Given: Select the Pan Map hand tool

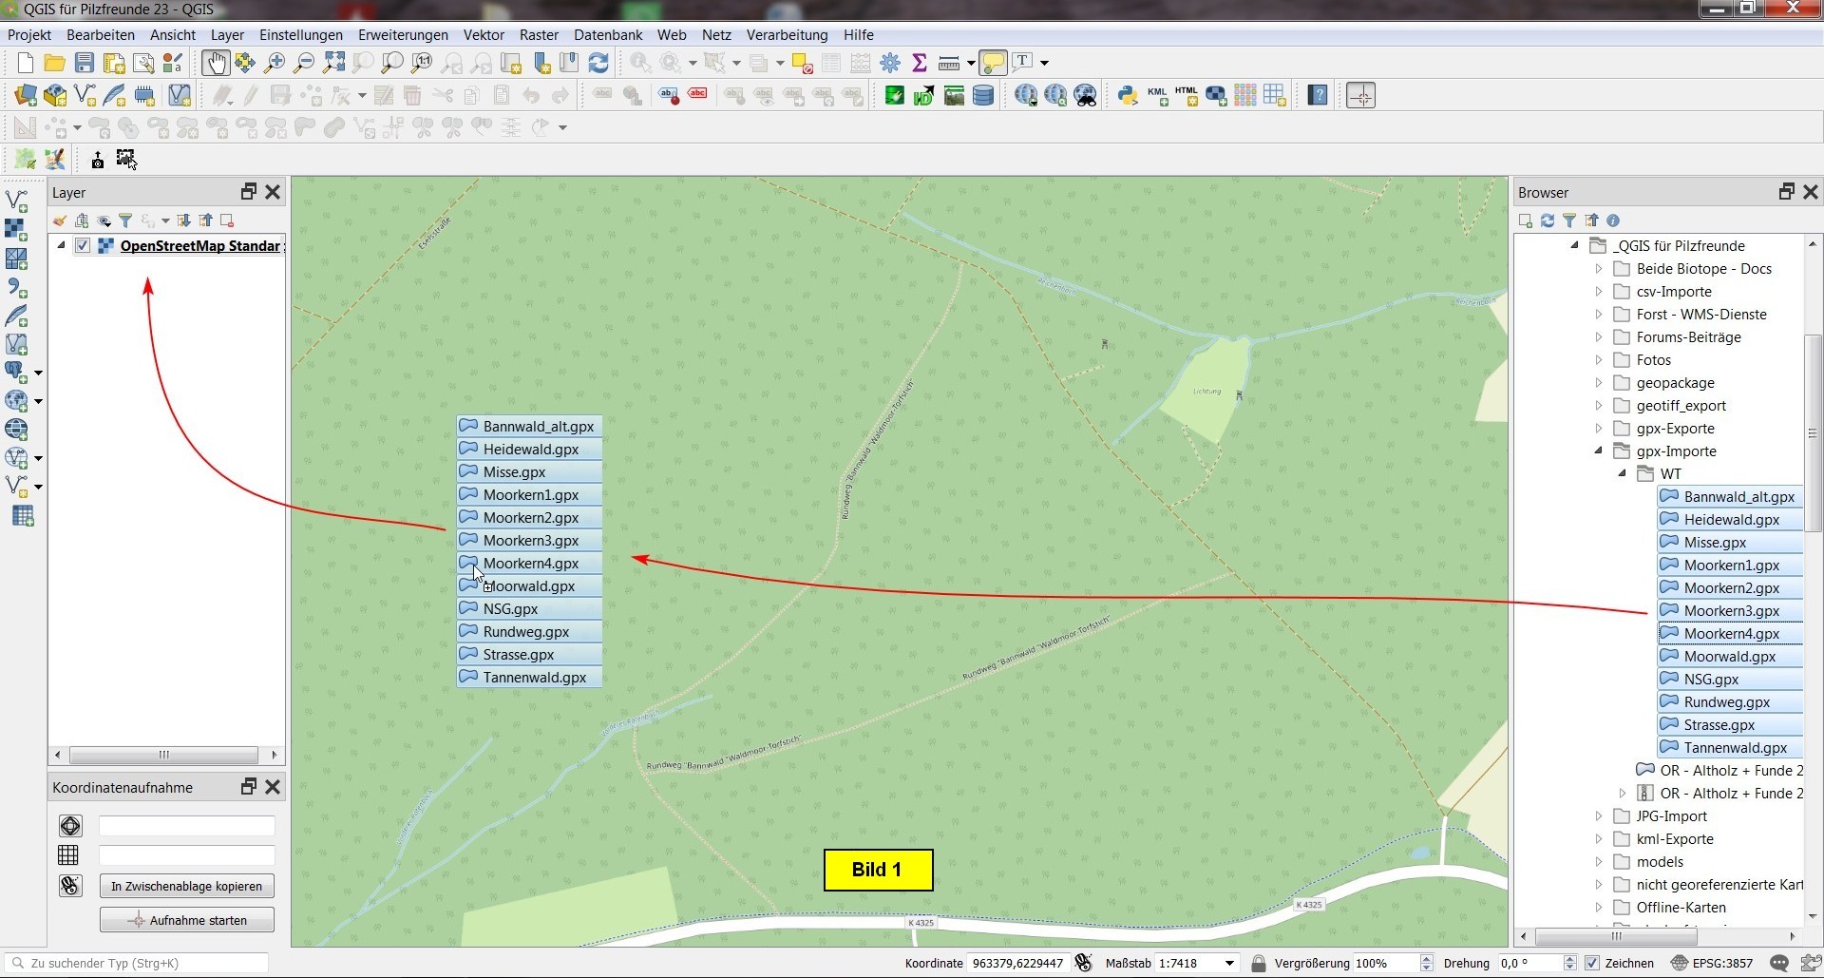Looking at the screenshot, I should [x=216, y=63].
